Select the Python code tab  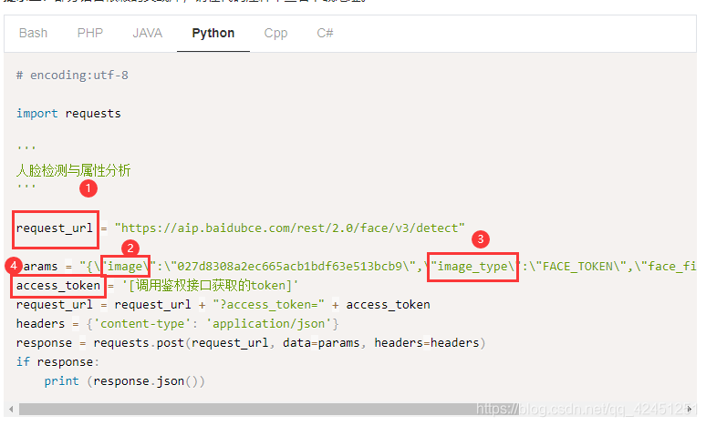(213, 34)
